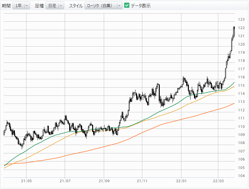249x189 pixels.
Task: Click the 113 price axis label
Action: [x=241, y=102]
